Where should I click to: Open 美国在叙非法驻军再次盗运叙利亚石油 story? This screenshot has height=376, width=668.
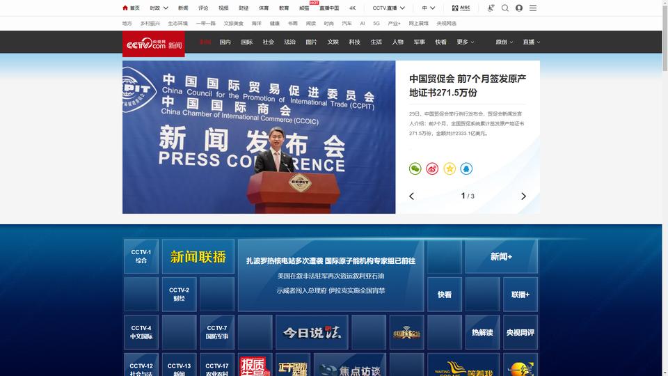point(331,276)
